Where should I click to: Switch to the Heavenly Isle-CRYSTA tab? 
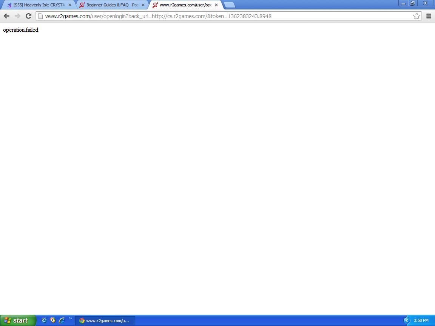click(x=38, y=5)
